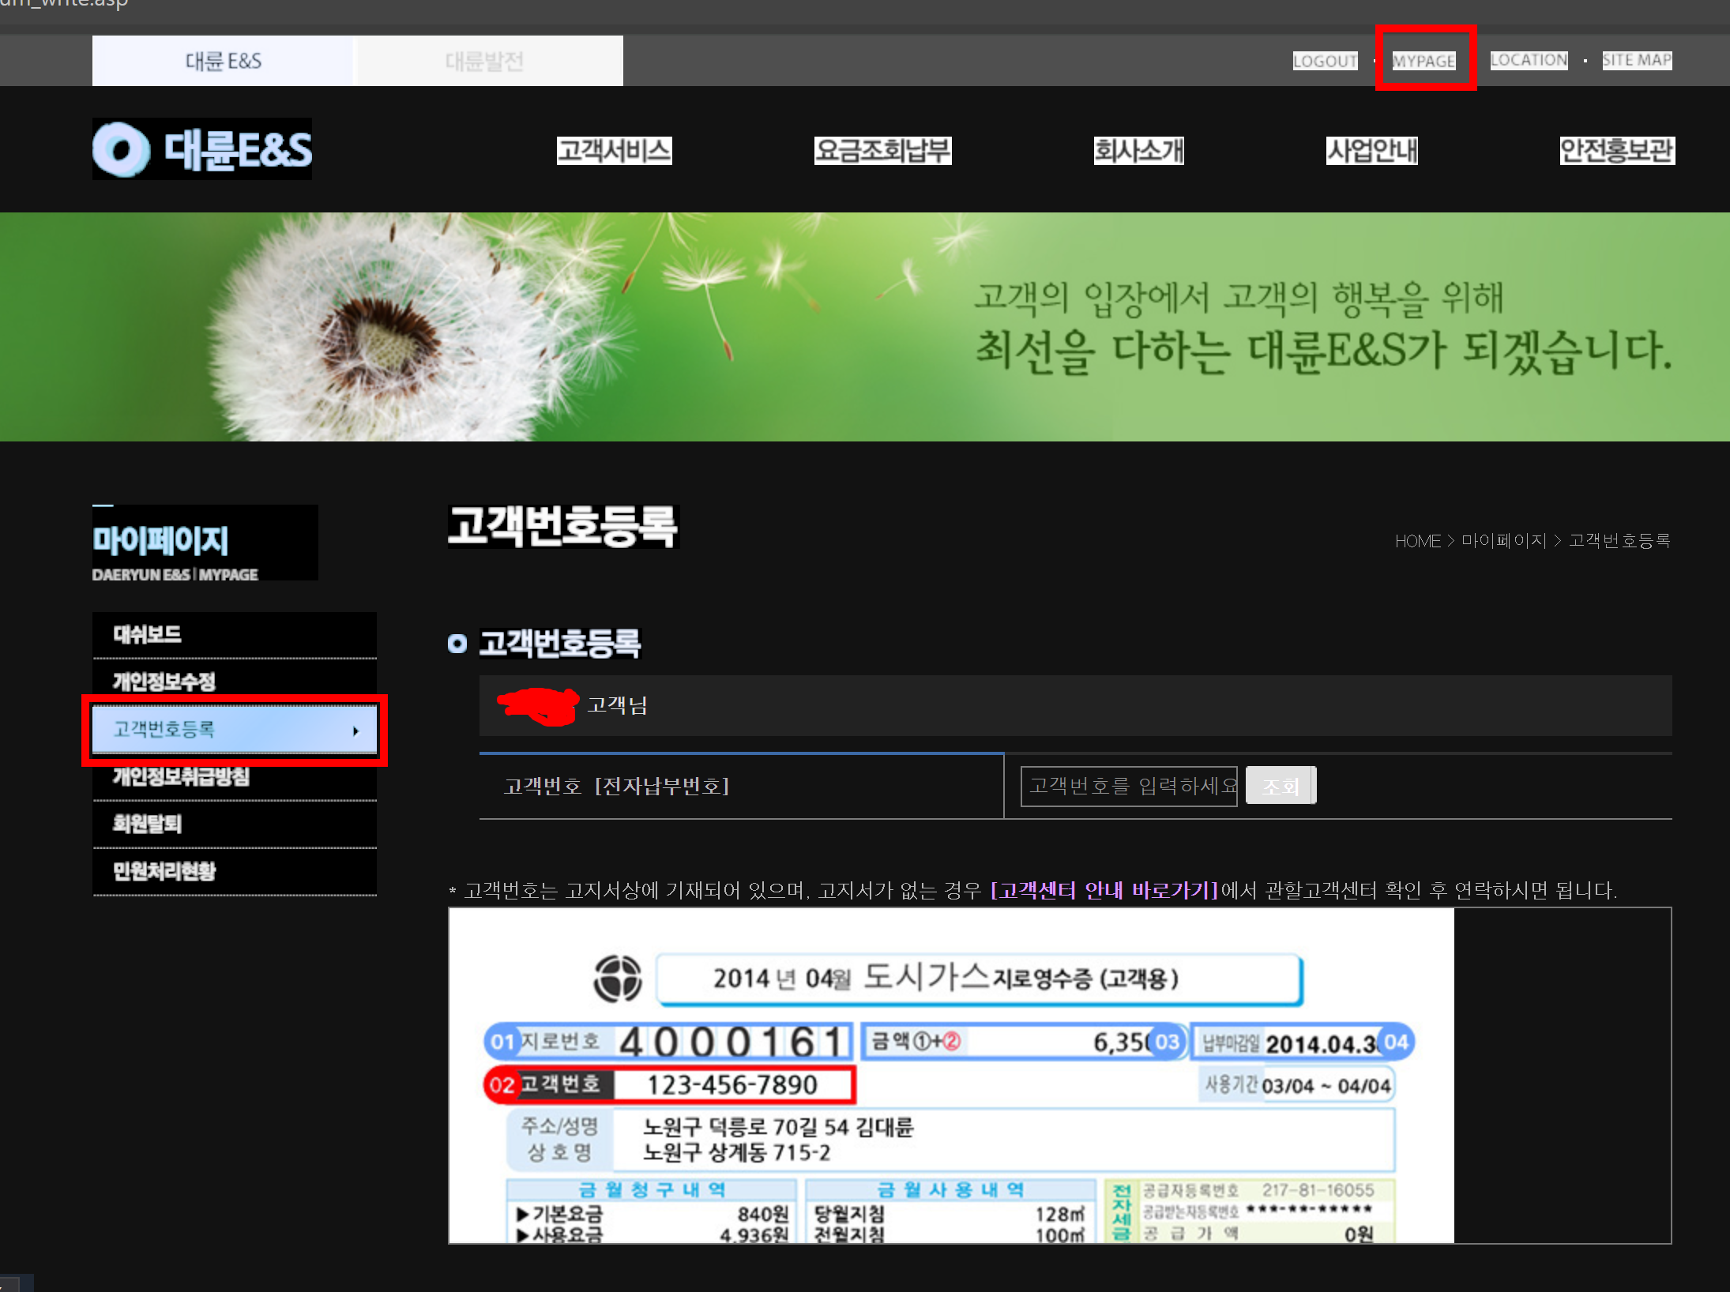Open the 회사소개 menu
Viewport: 1730px width, 1292px height.
[x=1138, y=150]
